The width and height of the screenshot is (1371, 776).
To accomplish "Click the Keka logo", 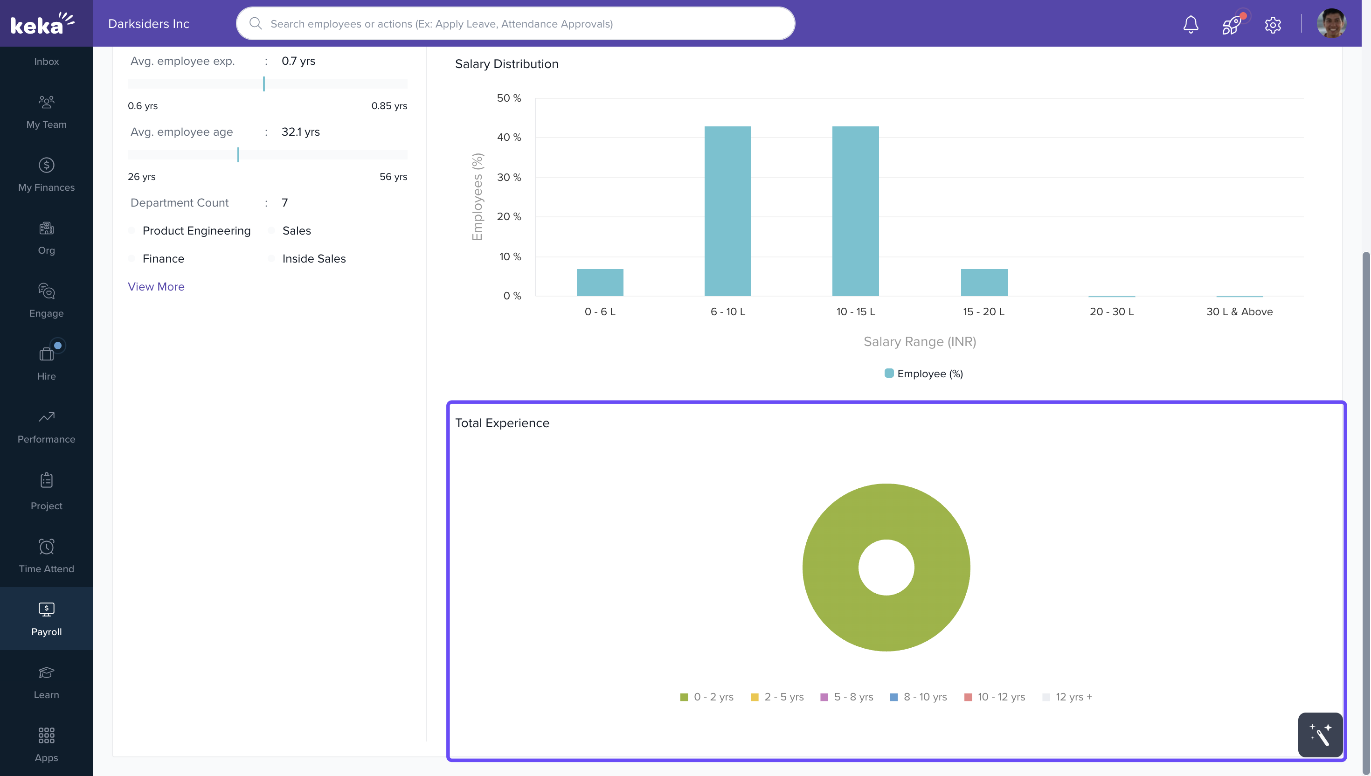I will click(x=42, y=23).
